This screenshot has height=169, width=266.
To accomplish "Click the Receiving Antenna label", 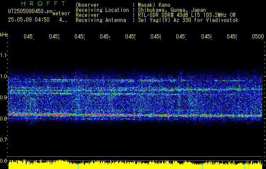I will [101, 20].
